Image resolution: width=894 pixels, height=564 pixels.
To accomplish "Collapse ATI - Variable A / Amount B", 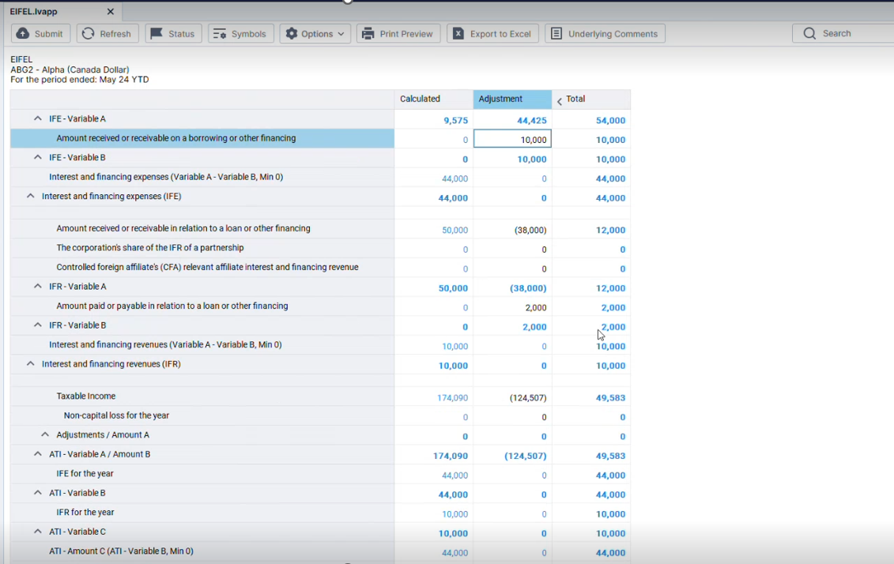I will coord(37,454).
